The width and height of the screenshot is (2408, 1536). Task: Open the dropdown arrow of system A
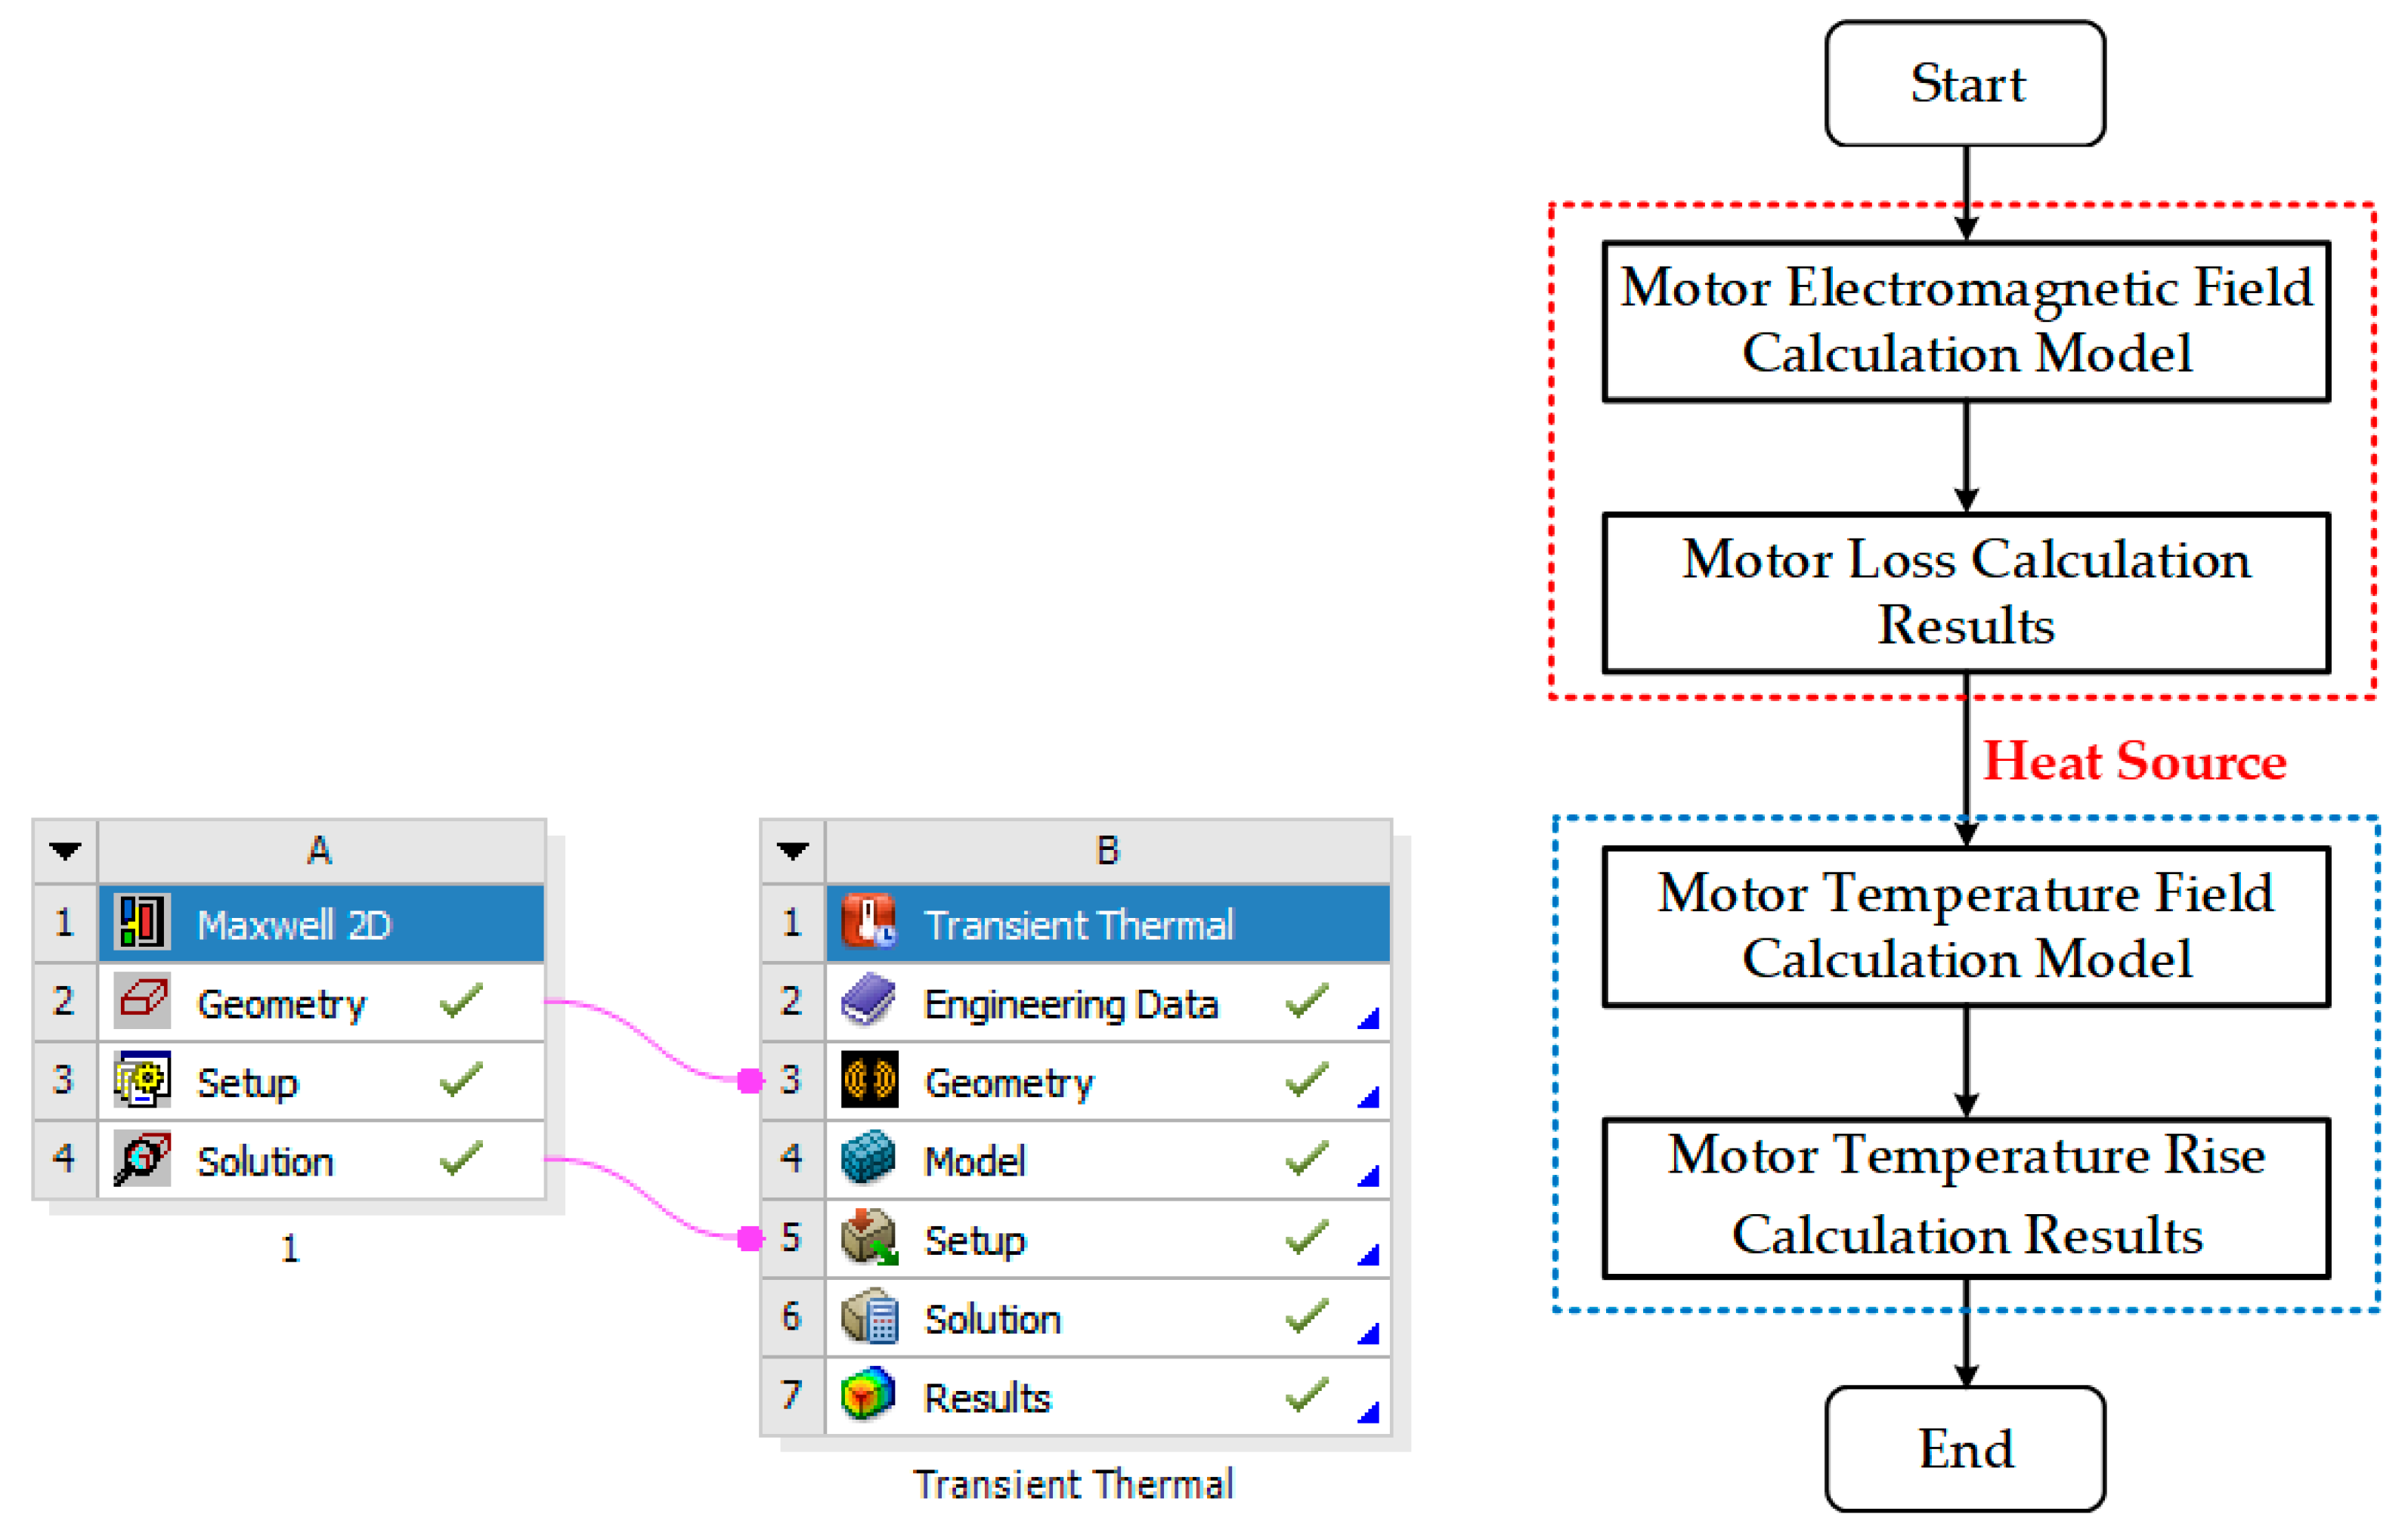point(65,851)
